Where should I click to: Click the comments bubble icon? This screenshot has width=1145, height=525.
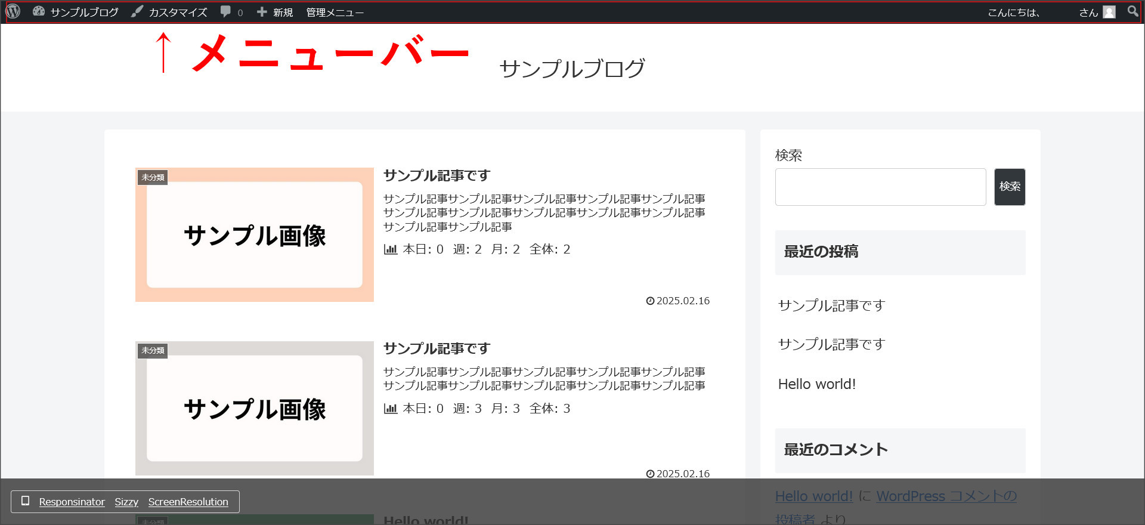(225, 12)
